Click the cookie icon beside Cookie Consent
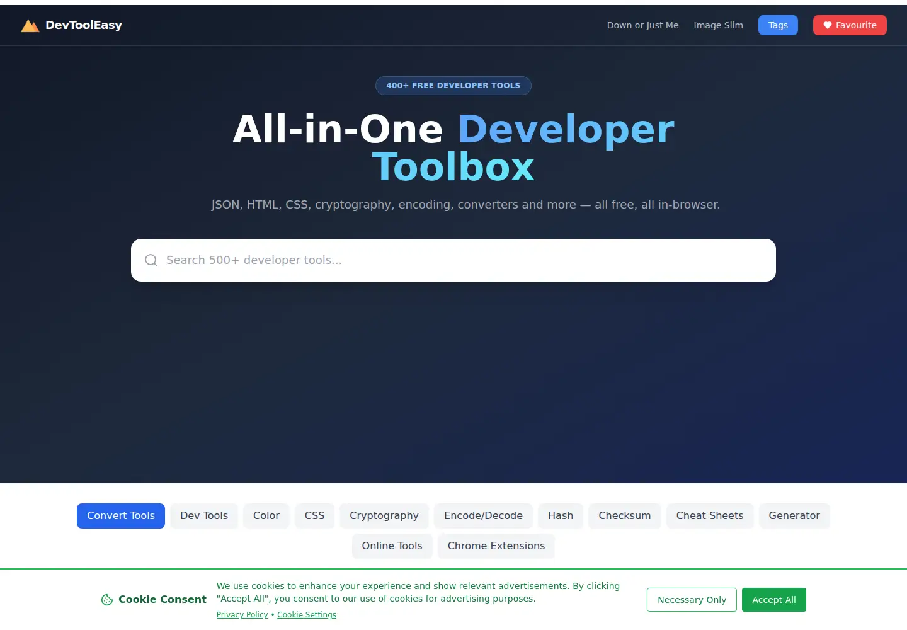 click(107, 600)
